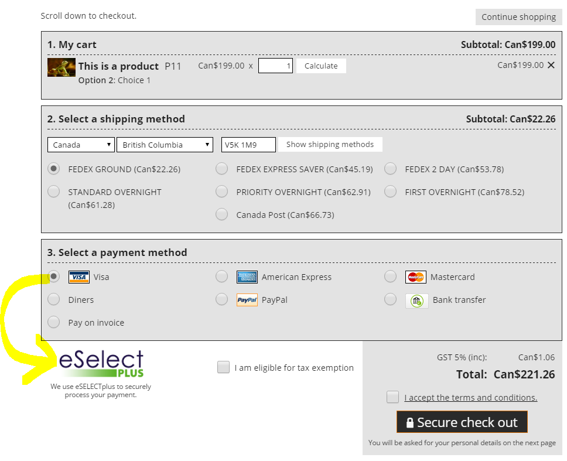Click the Bank transfer icon
The image size is (567, 461).
[416, 300]
